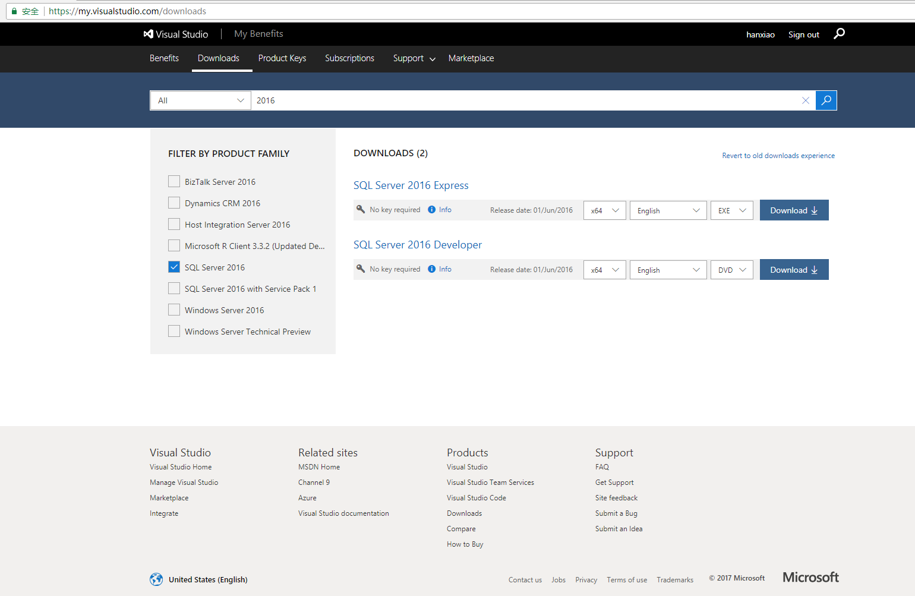Click the blue search submit button
This screenshot has width=915, height=596.
[826, 100]
